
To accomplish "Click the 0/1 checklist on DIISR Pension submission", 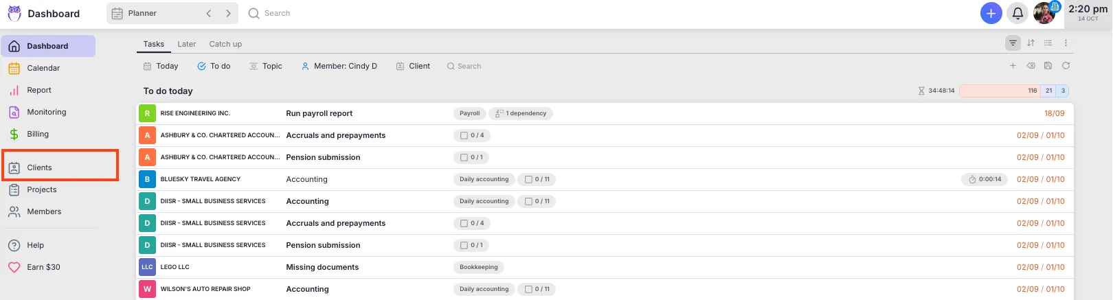I will [x=472, y=245].
